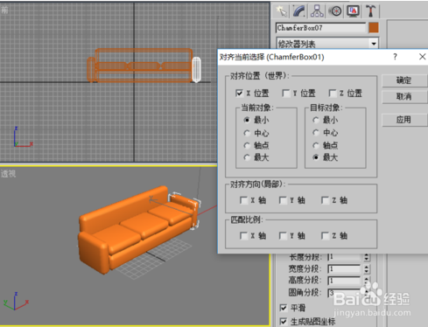Click the white armrest wireframe in front viewport
The width and height of the screenshot is (428, 327).
point(196,69)
